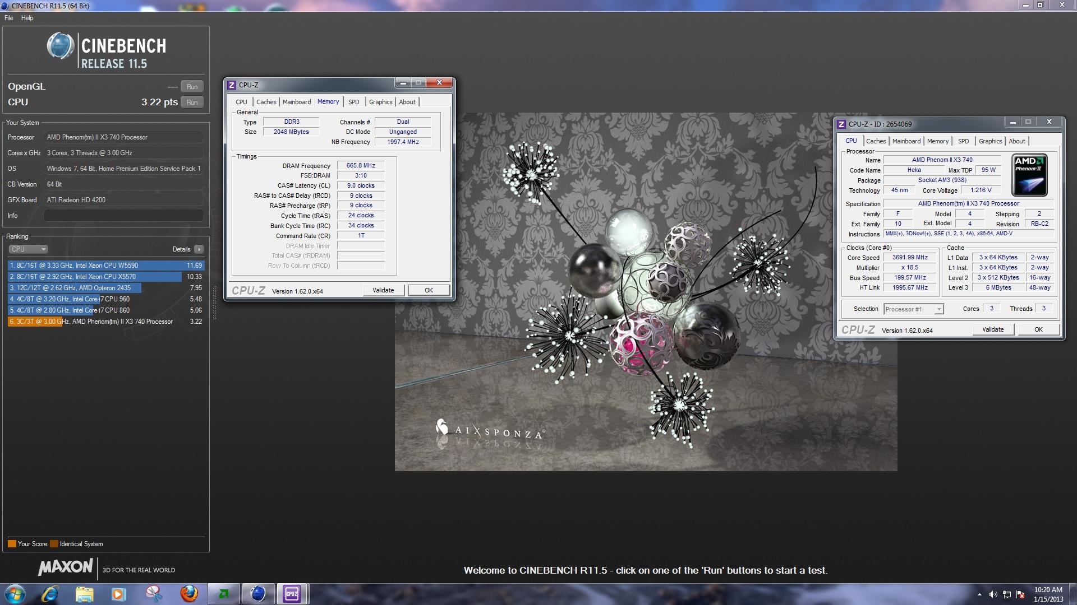Open the Windows Start menu orb
The height and width of the screenshot is (605, 1077).
pos(15,594)
